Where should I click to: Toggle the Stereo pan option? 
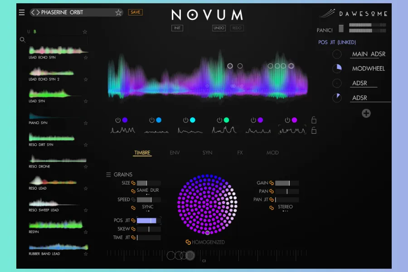(285, 207)
